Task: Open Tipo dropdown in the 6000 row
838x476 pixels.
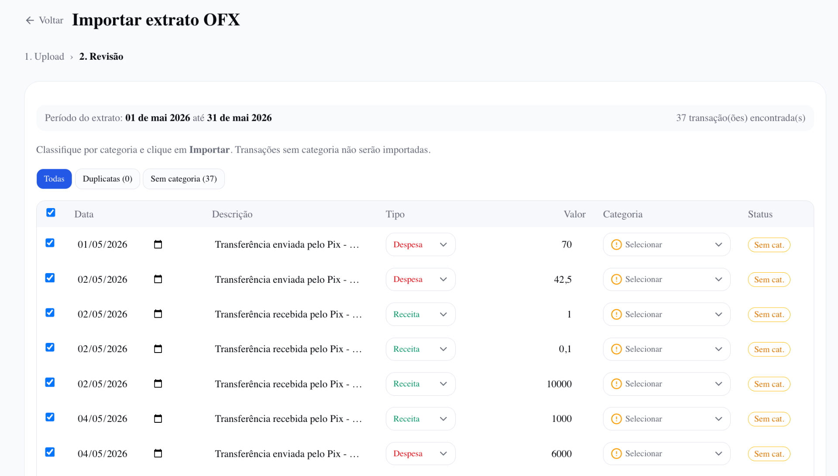Action: click(420, 454)
